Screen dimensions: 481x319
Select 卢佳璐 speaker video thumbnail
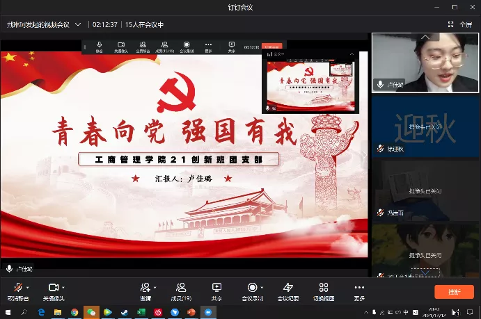click(425, 63)
